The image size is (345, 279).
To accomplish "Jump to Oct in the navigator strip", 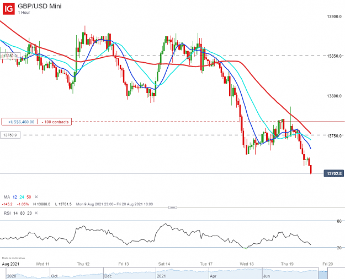I will click(54, 276).
